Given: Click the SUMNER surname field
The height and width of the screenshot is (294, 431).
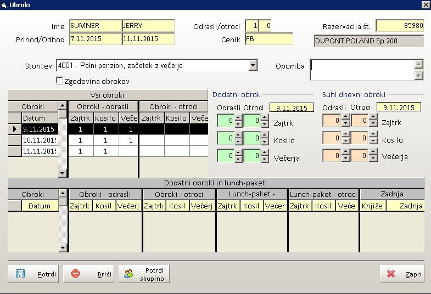Looking at the screenshot, I should (x=96, y=26).
